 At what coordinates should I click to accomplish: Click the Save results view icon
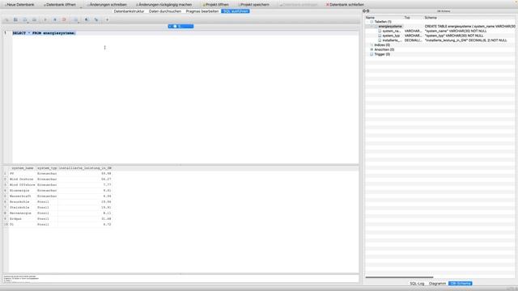75,19
